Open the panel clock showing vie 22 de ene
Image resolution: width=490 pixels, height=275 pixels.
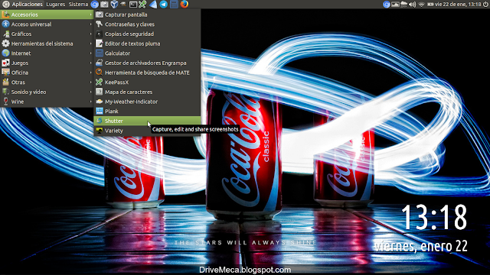click(458, 5)
